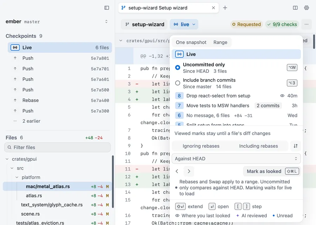Click in the Filter files field
Screen dimensions: 316x225
pos(58,148)
